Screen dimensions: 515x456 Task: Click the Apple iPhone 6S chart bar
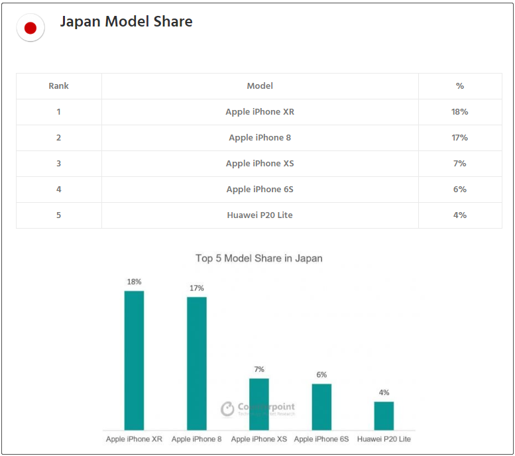coord(321,407)
